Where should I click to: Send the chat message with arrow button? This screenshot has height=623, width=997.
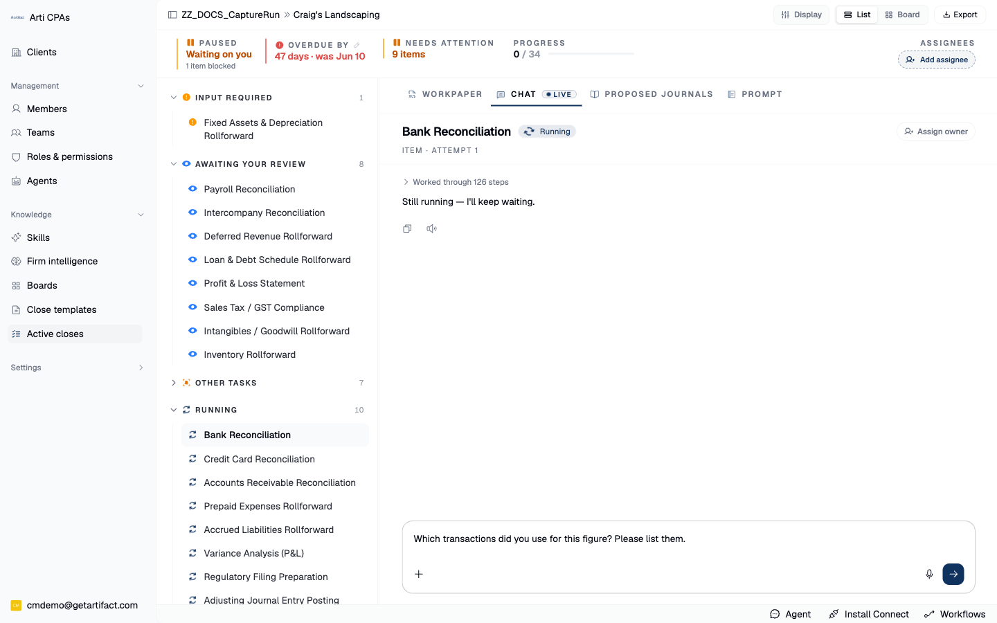(x=953, y=574)
